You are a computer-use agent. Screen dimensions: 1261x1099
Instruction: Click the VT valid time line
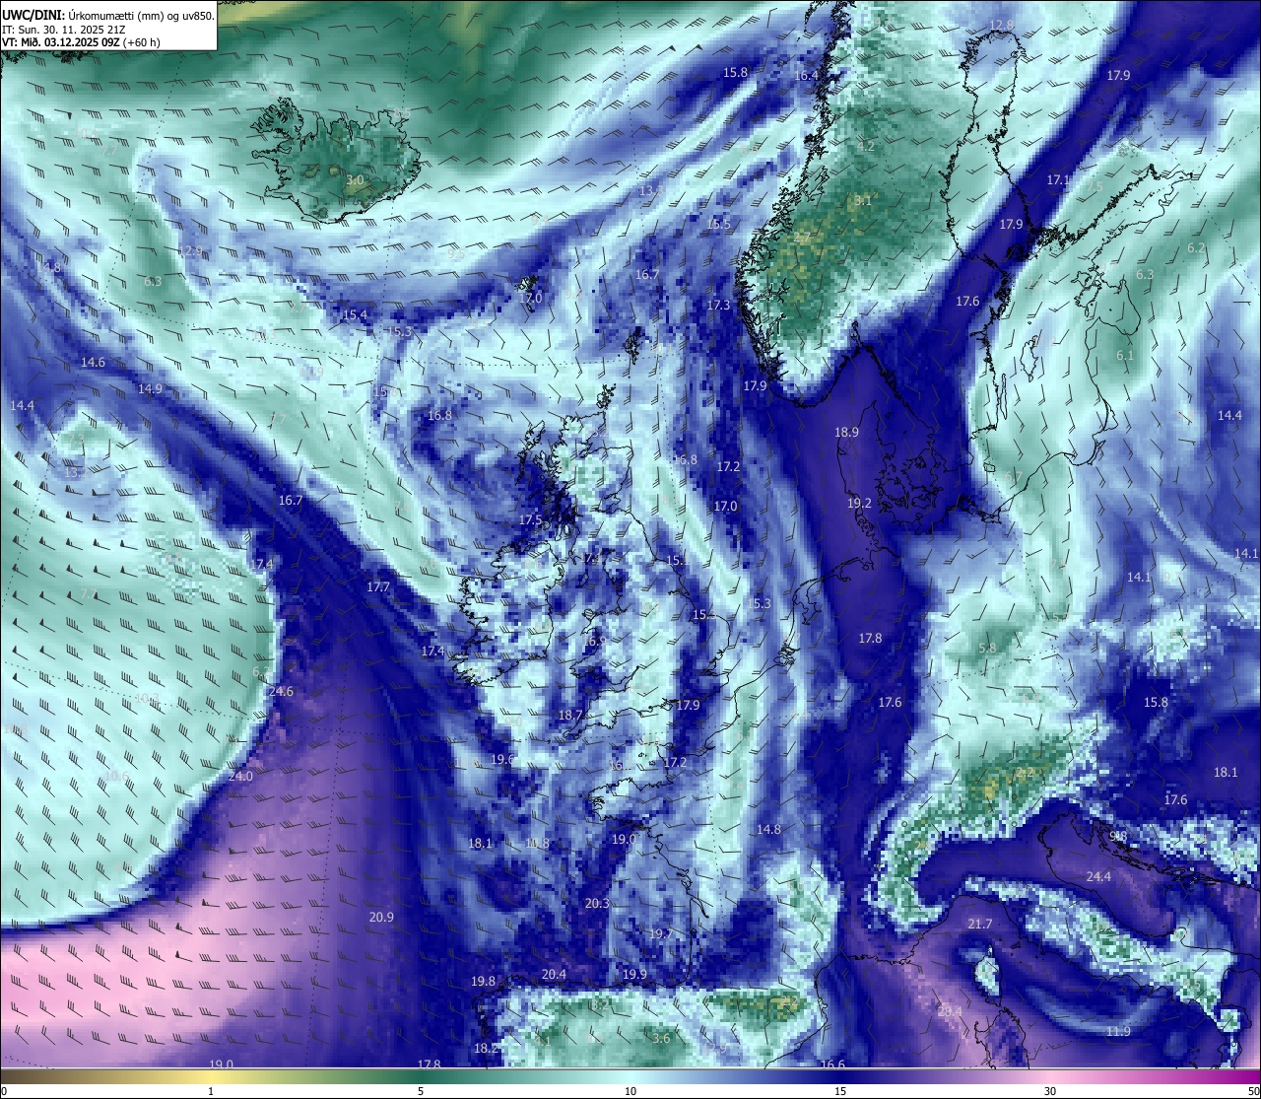click(81, 42)
